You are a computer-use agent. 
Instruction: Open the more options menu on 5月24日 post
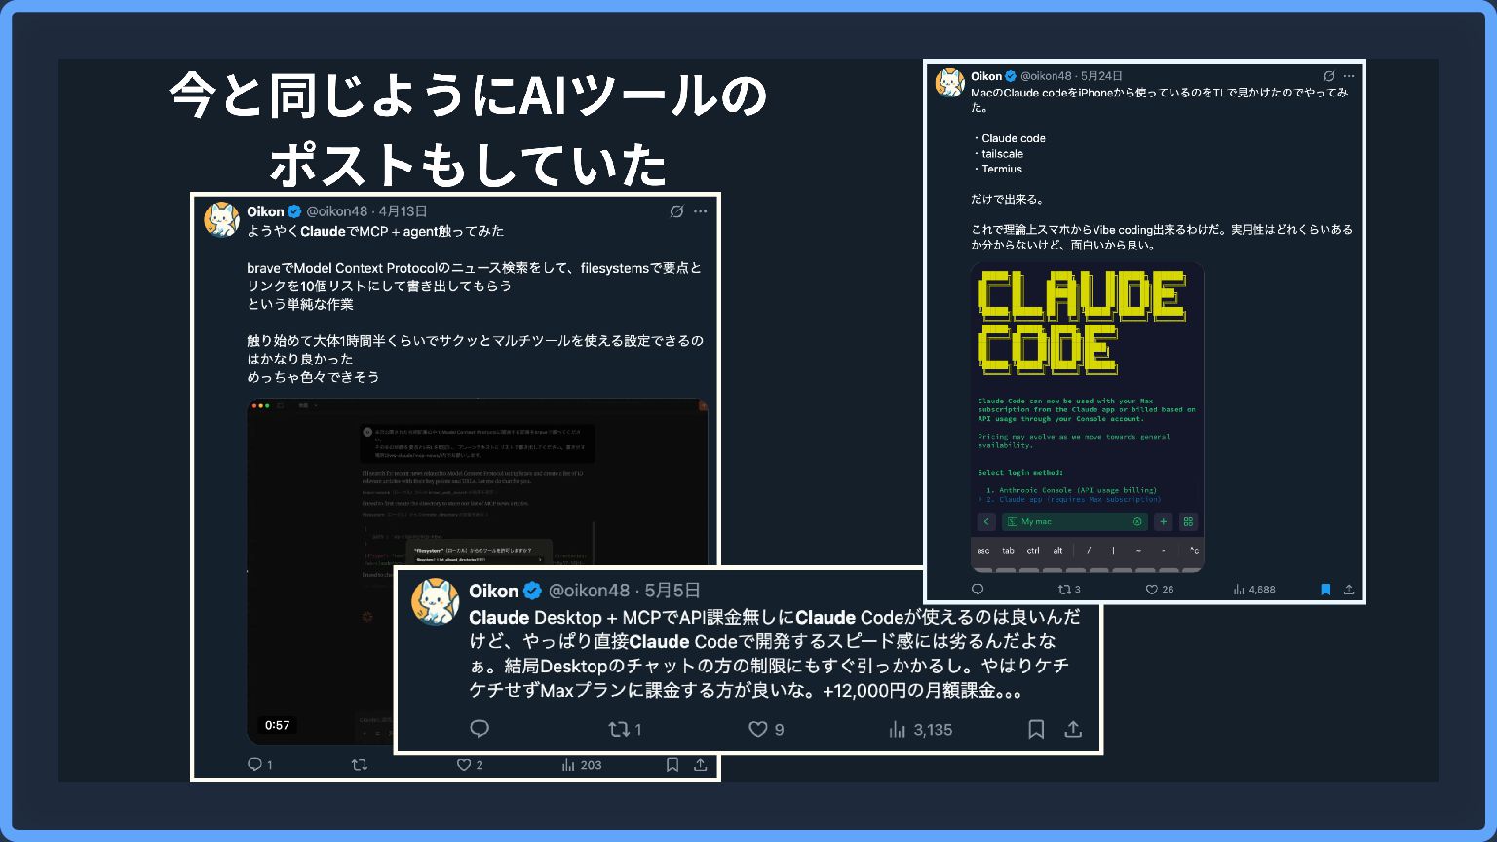[x=1349, y=76]
